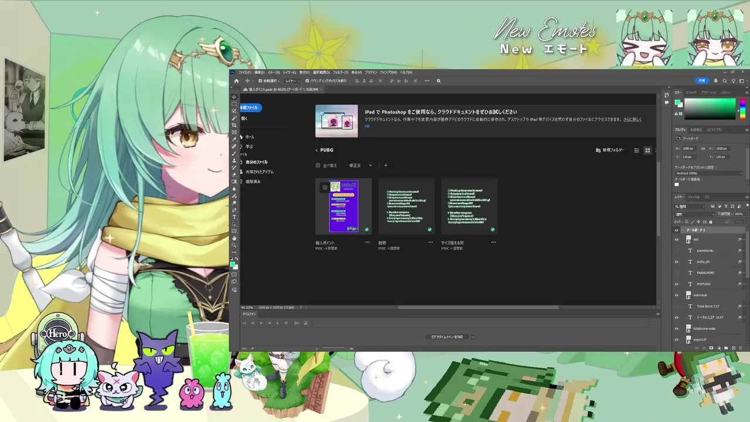Switch to list view of files
The width and height of the screenshot is (750, 422).
pyautogui.click(x=637, y=151)
